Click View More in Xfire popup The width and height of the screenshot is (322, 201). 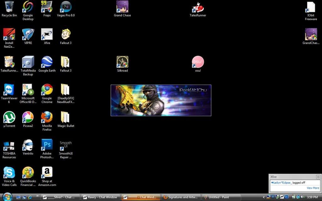tap(313, 188)
